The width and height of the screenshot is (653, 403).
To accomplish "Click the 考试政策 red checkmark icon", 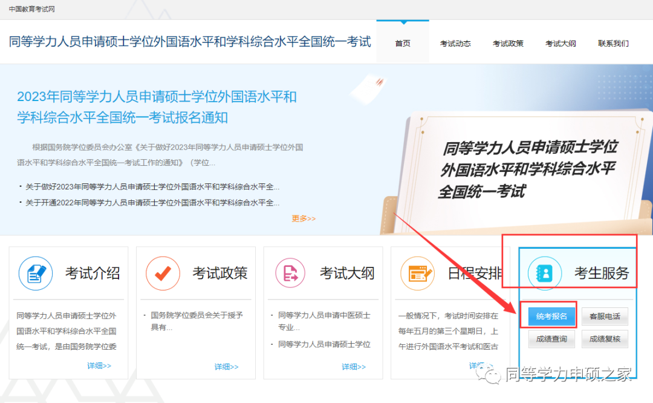I will coord(163,274).
